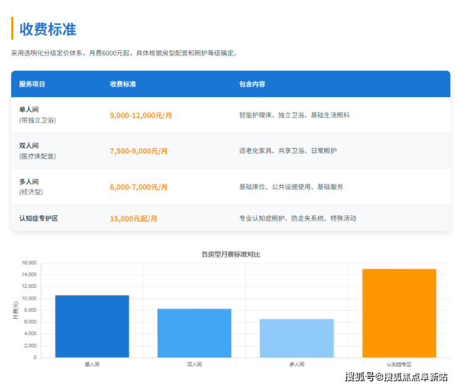Click the 9,000-12,000元/月 price
This screenshot has height=387, width=458.
coord(140,116)
